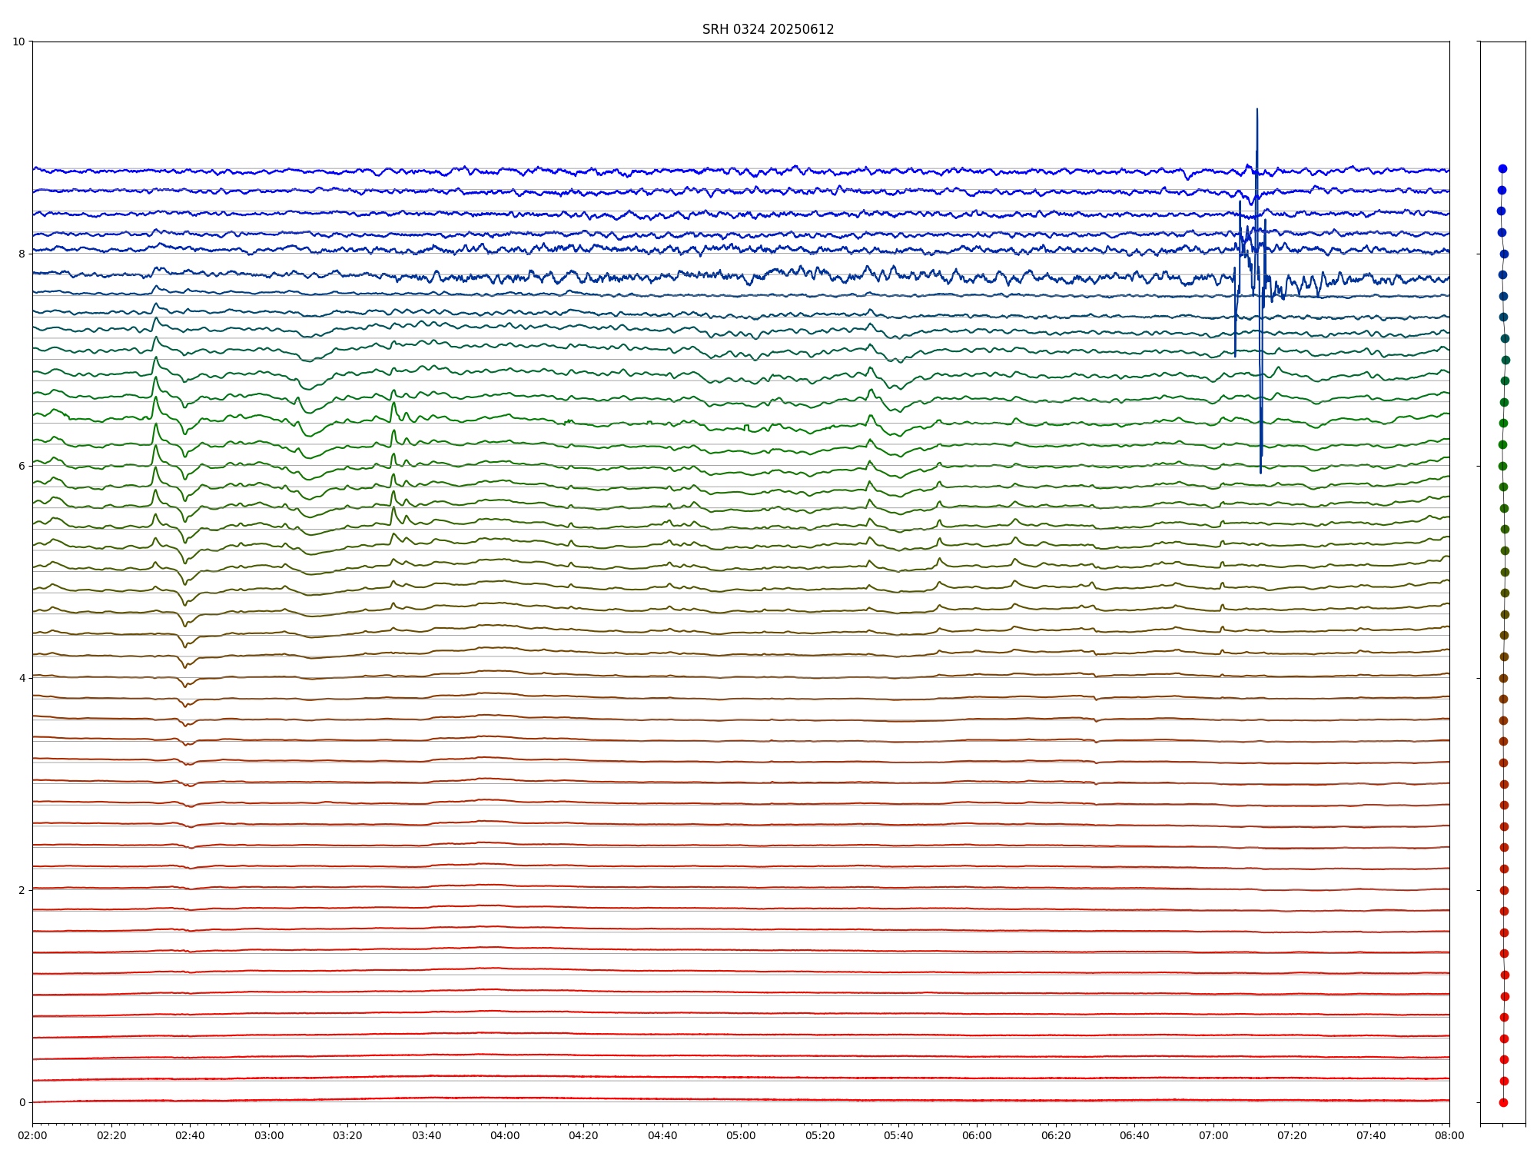The width and height of the screenshot is (1537, 1153).
Task: Click the 05:40 tick label
Action: pos(898,1135)
